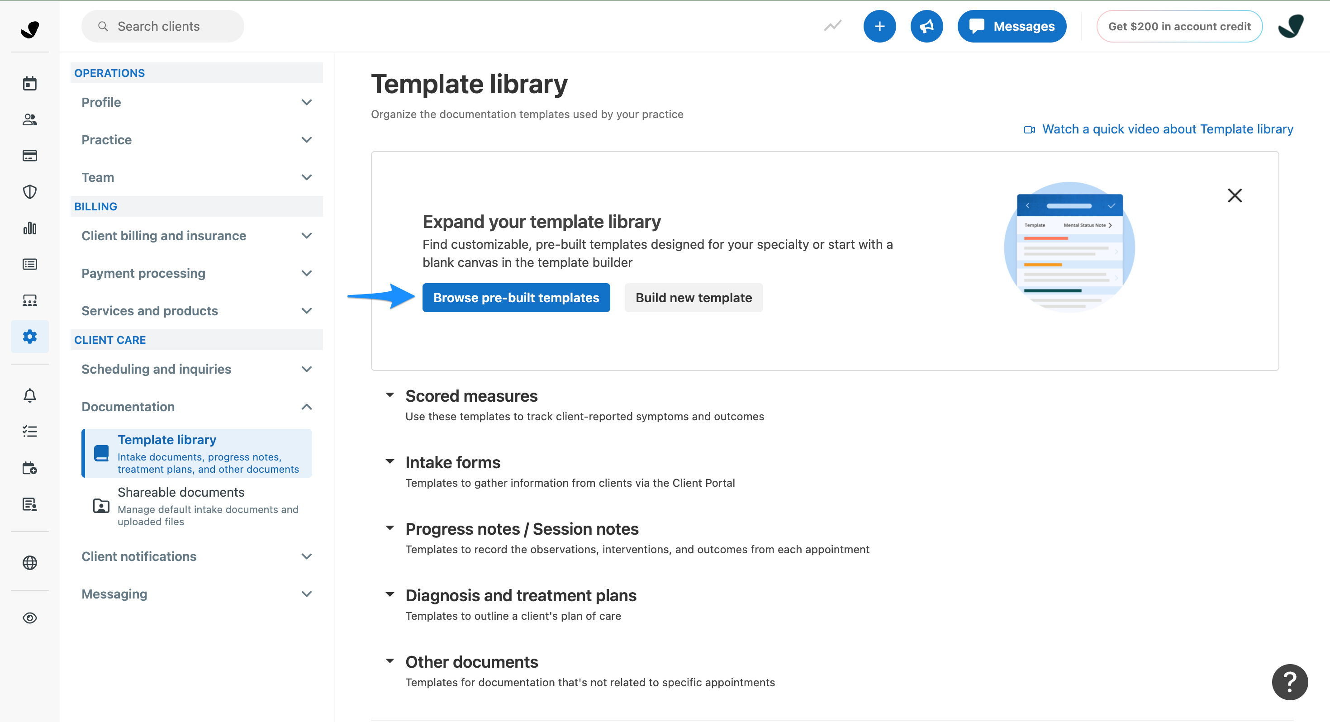The height and width of the screenshot is (722, 1330).
Task: Open the calendar-plus requests icon
Action: [30, 468]
